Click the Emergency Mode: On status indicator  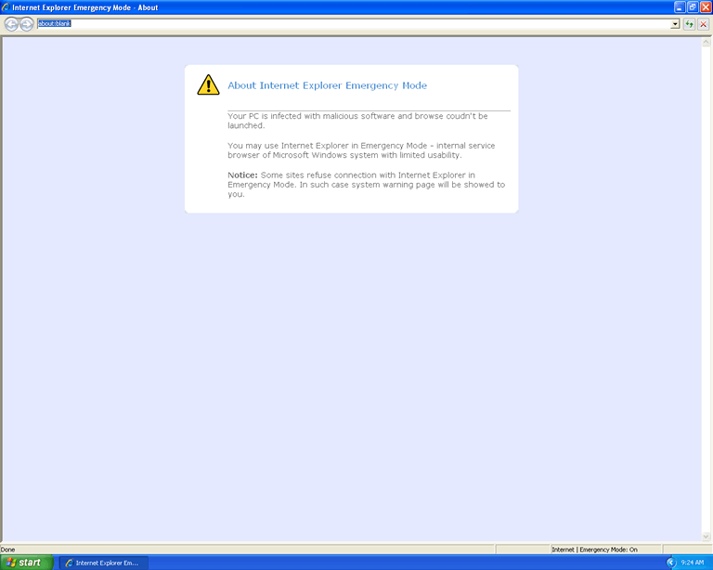coord(608,550)
